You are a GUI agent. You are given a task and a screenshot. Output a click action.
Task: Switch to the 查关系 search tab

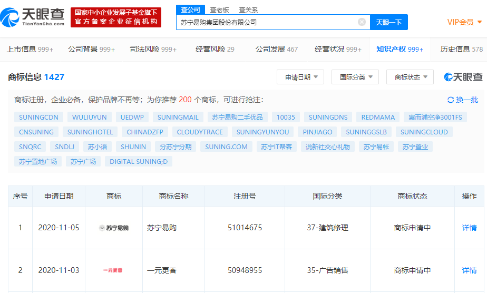click(x=248, y=10)
